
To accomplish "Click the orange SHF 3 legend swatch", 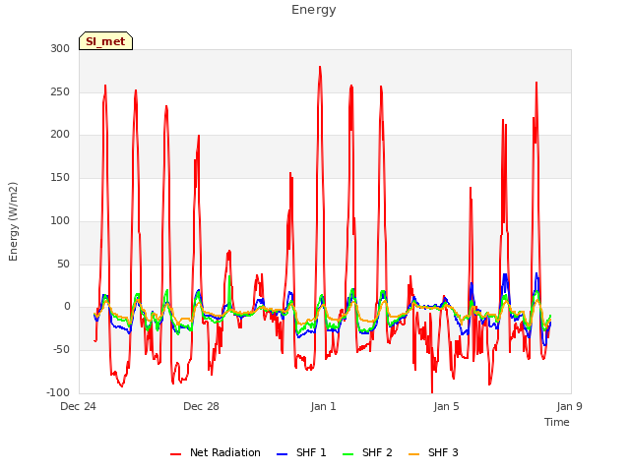I will (413, 454).
